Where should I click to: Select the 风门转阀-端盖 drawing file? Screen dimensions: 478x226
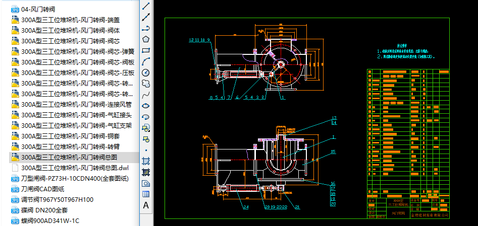click(x=70, y=20)
